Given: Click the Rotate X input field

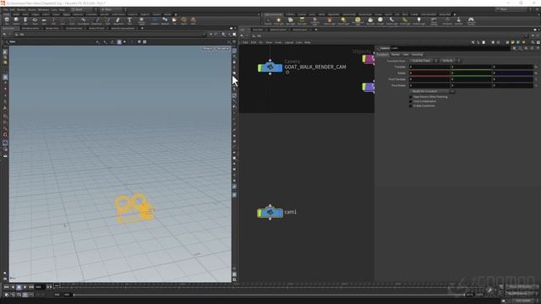Looking at the screenshot, I should coord(429,73).
